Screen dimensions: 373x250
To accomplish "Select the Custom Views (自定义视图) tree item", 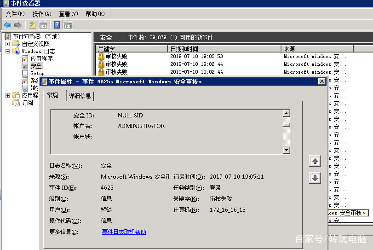I will tap(36, 44).
